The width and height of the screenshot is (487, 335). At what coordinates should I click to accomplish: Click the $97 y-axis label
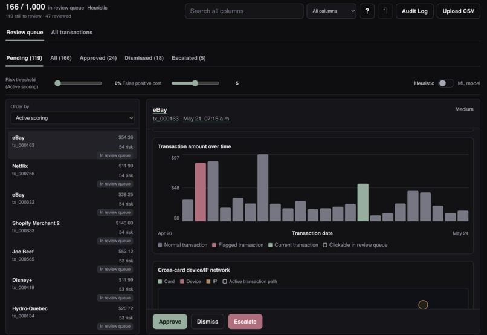click(x=175, y=158)
